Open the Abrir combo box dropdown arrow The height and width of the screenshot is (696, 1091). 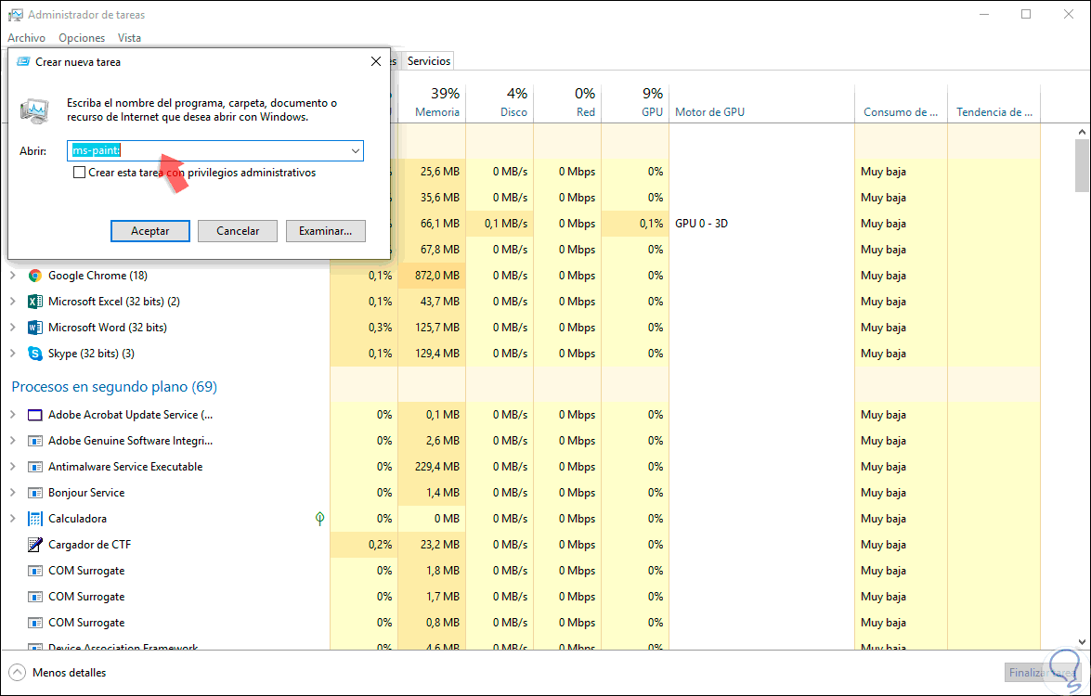tap(355, 150)
